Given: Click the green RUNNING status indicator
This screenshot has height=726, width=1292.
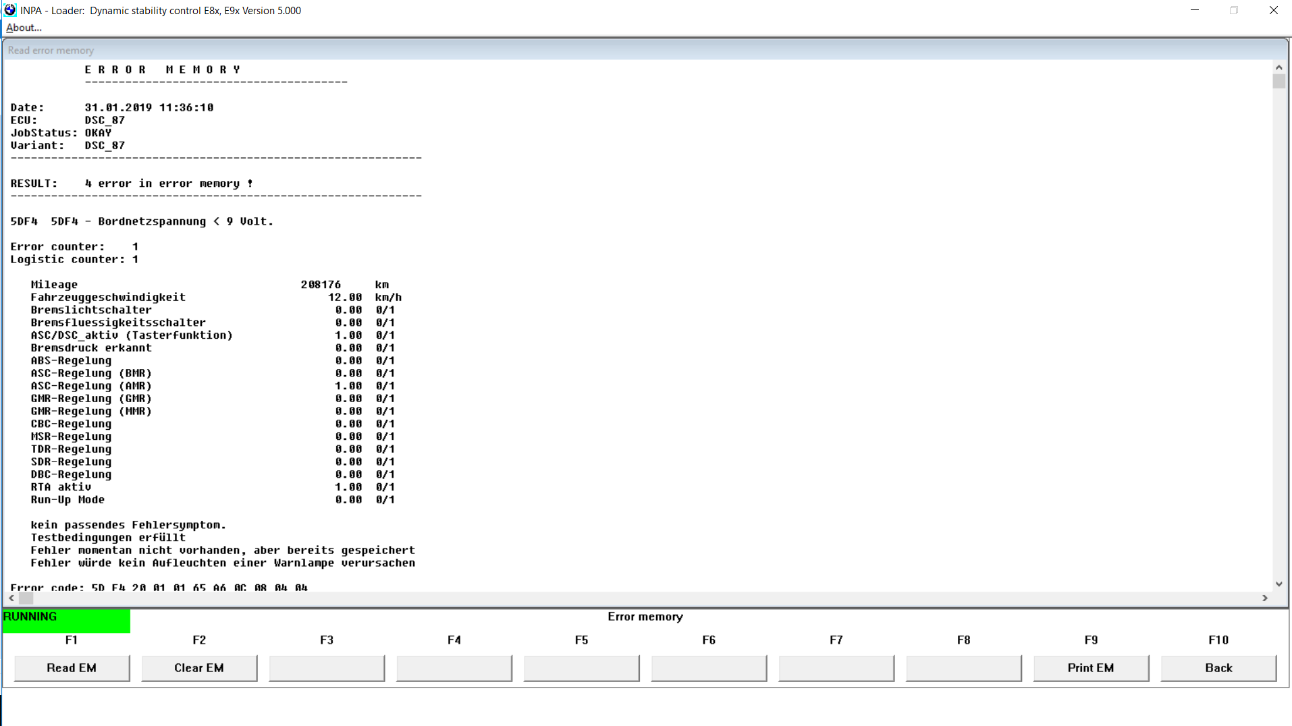Looking at the screenshot, I should click(66, 621).
